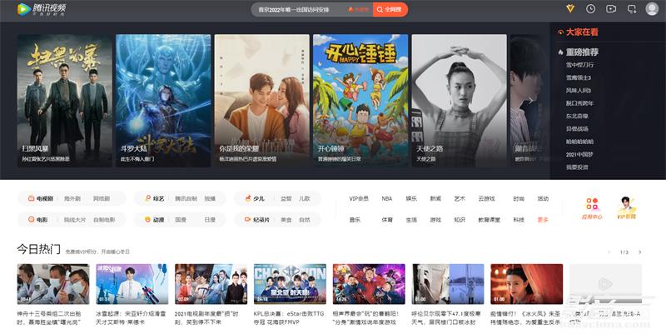Select 风味人间3 in recommended list
Screen dimensions: 666x334
point(578,91)
